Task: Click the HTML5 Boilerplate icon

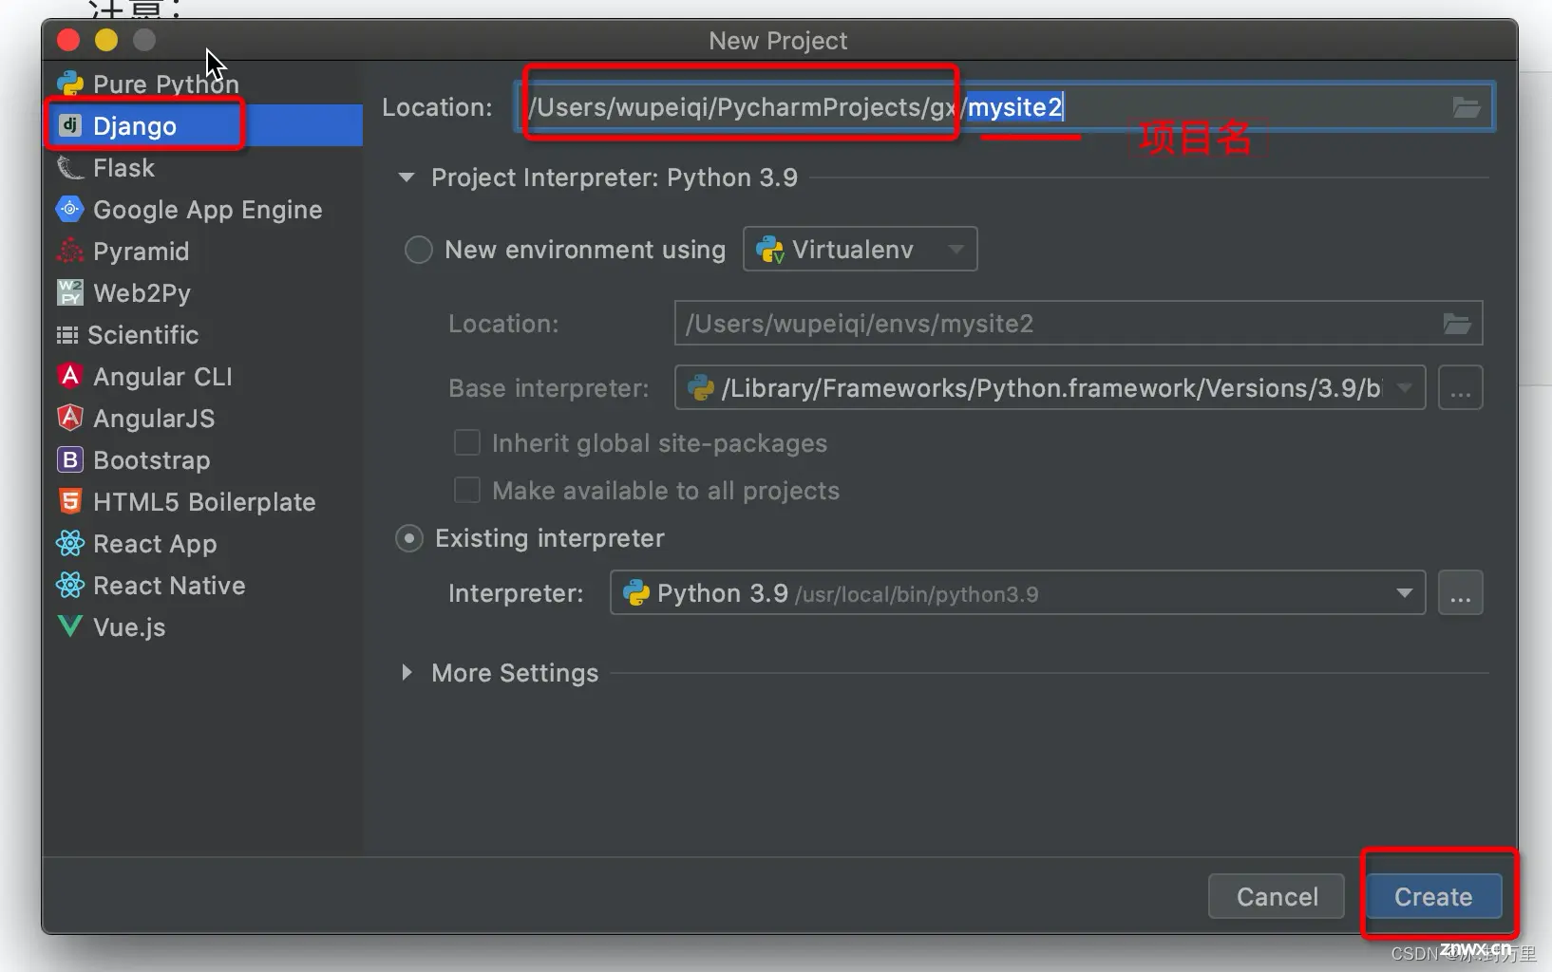Action: point(70,501)
